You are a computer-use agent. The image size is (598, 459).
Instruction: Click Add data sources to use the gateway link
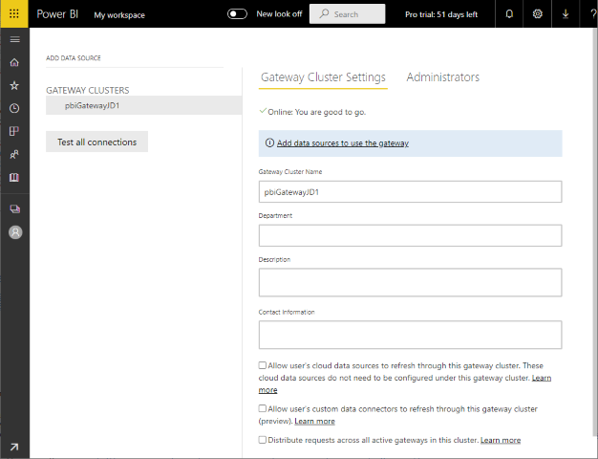(343, 143)
